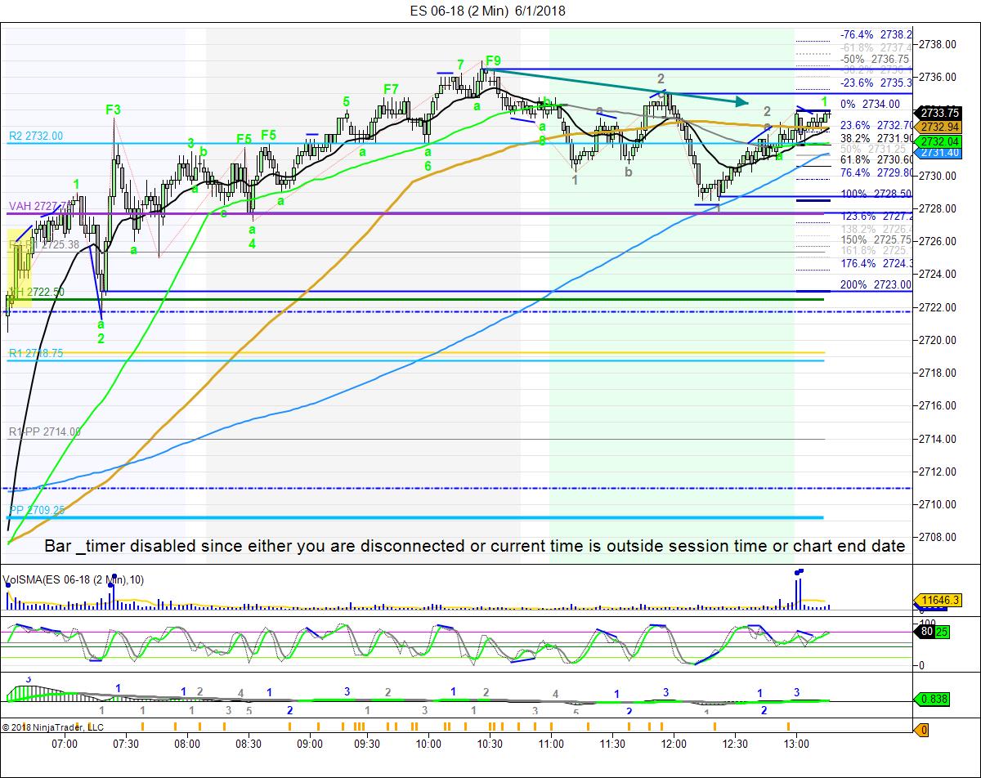Click the 07:00 time axis label
The width and height of the screenshot is (981, 778).
[65, 744]
